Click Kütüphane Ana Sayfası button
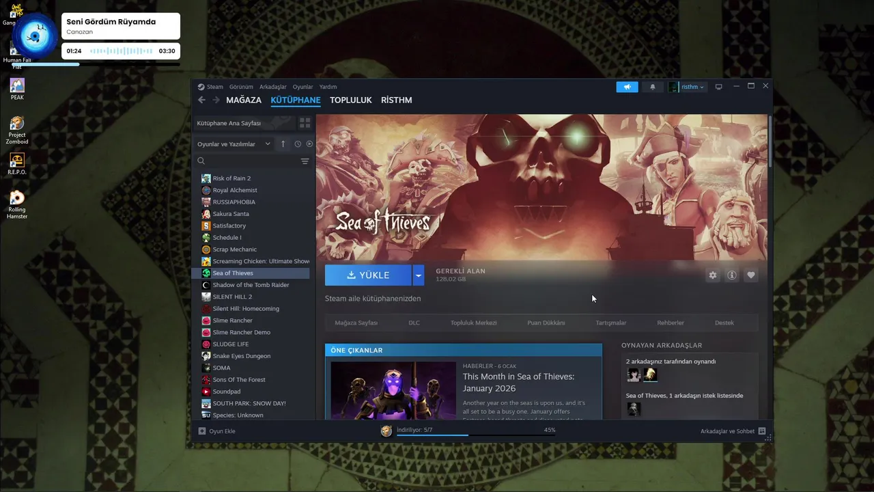 [244, 123]
